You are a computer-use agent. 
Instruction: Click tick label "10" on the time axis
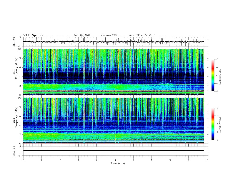pyautogui.click(x=207, y=160)
